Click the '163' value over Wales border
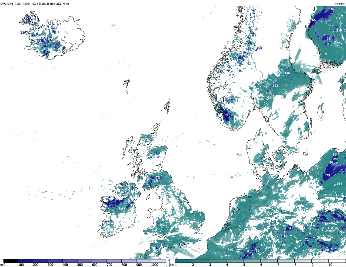Screen dimensions: 346x267 point(162,225)
